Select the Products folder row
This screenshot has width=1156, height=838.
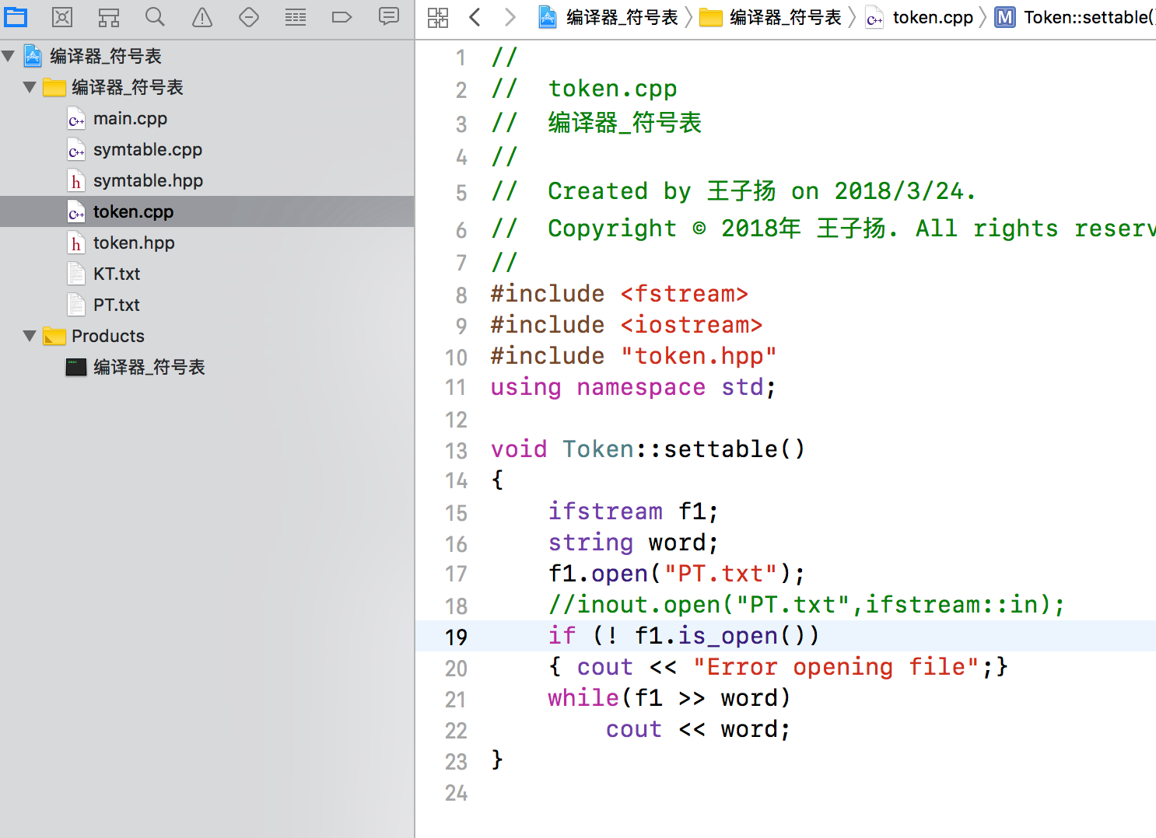[x=207, y=336]
